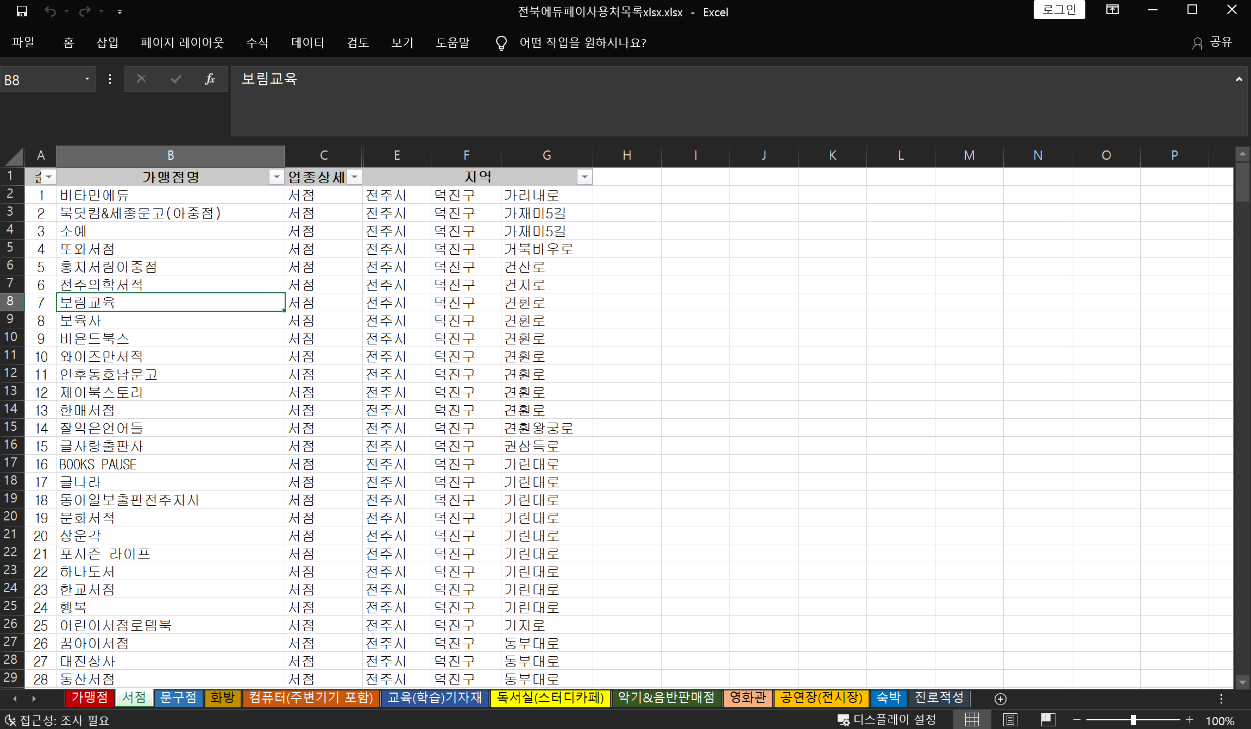
Task: Click the ribbon display options icon
Action: click(x=1112, y=10)
